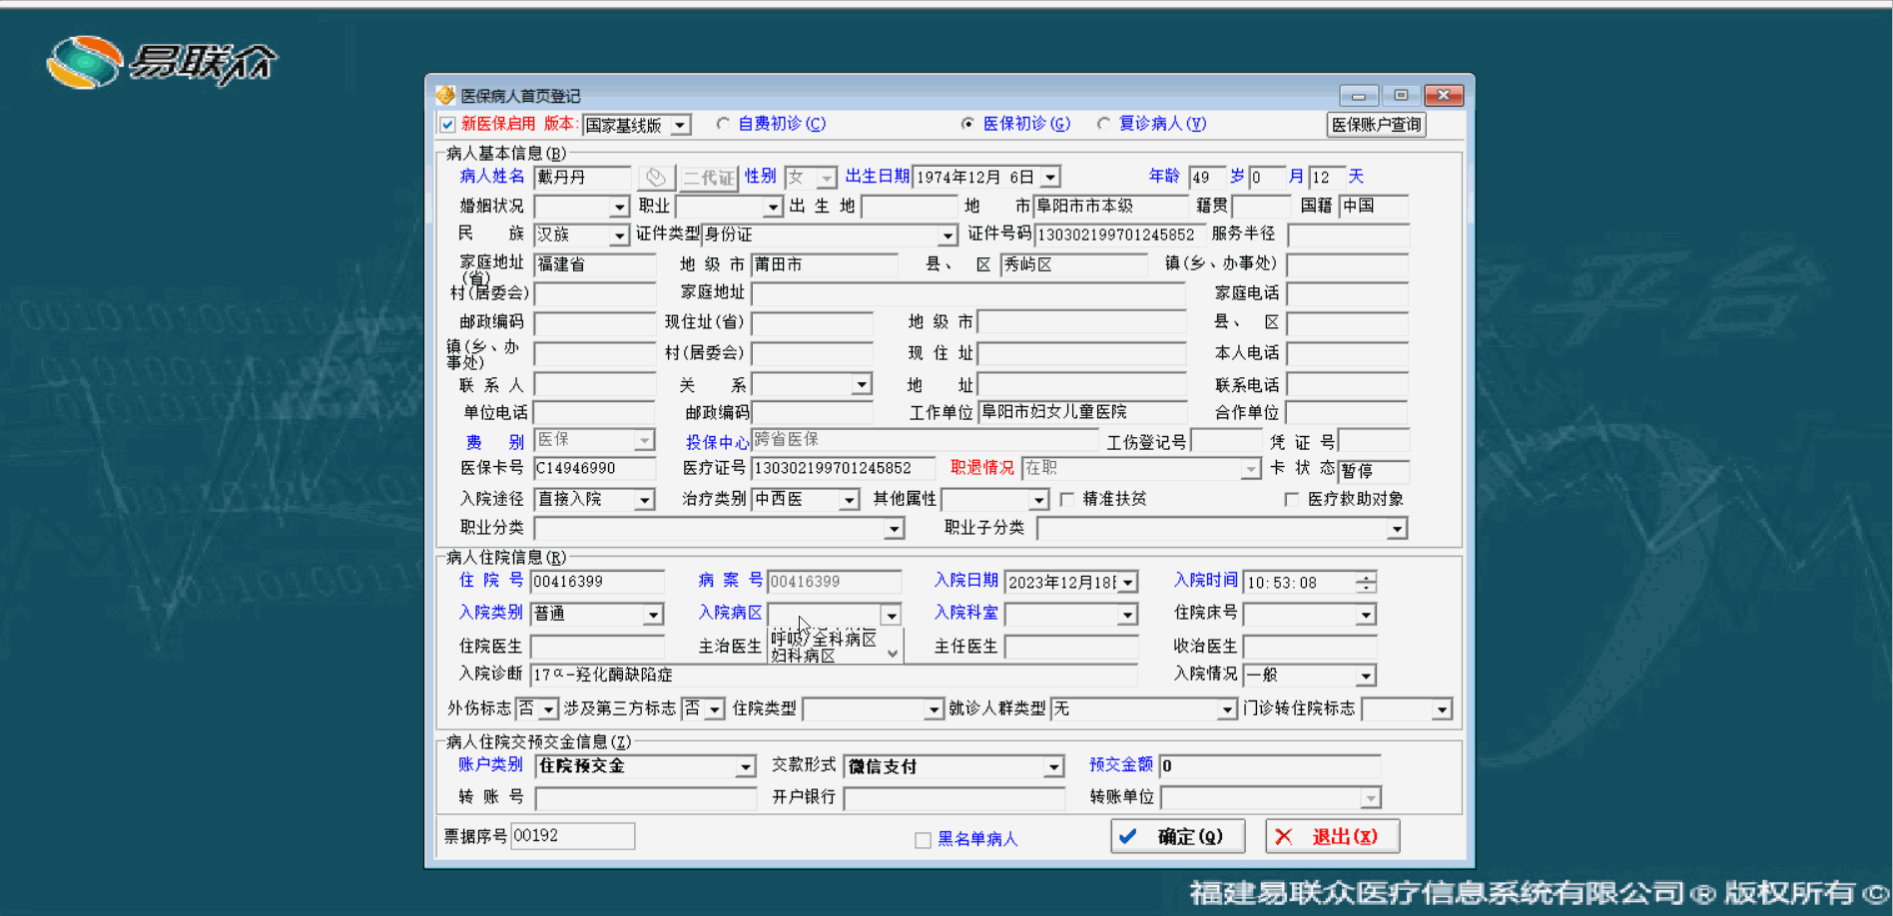Check the 医疗救助对象 checkbox
This screenshot has width=1893, height=916.
(1292, 499)
